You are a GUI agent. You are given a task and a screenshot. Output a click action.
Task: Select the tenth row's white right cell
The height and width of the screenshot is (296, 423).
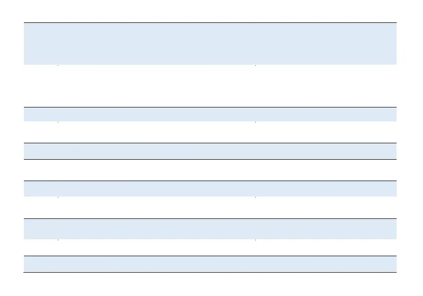point(326,247)
